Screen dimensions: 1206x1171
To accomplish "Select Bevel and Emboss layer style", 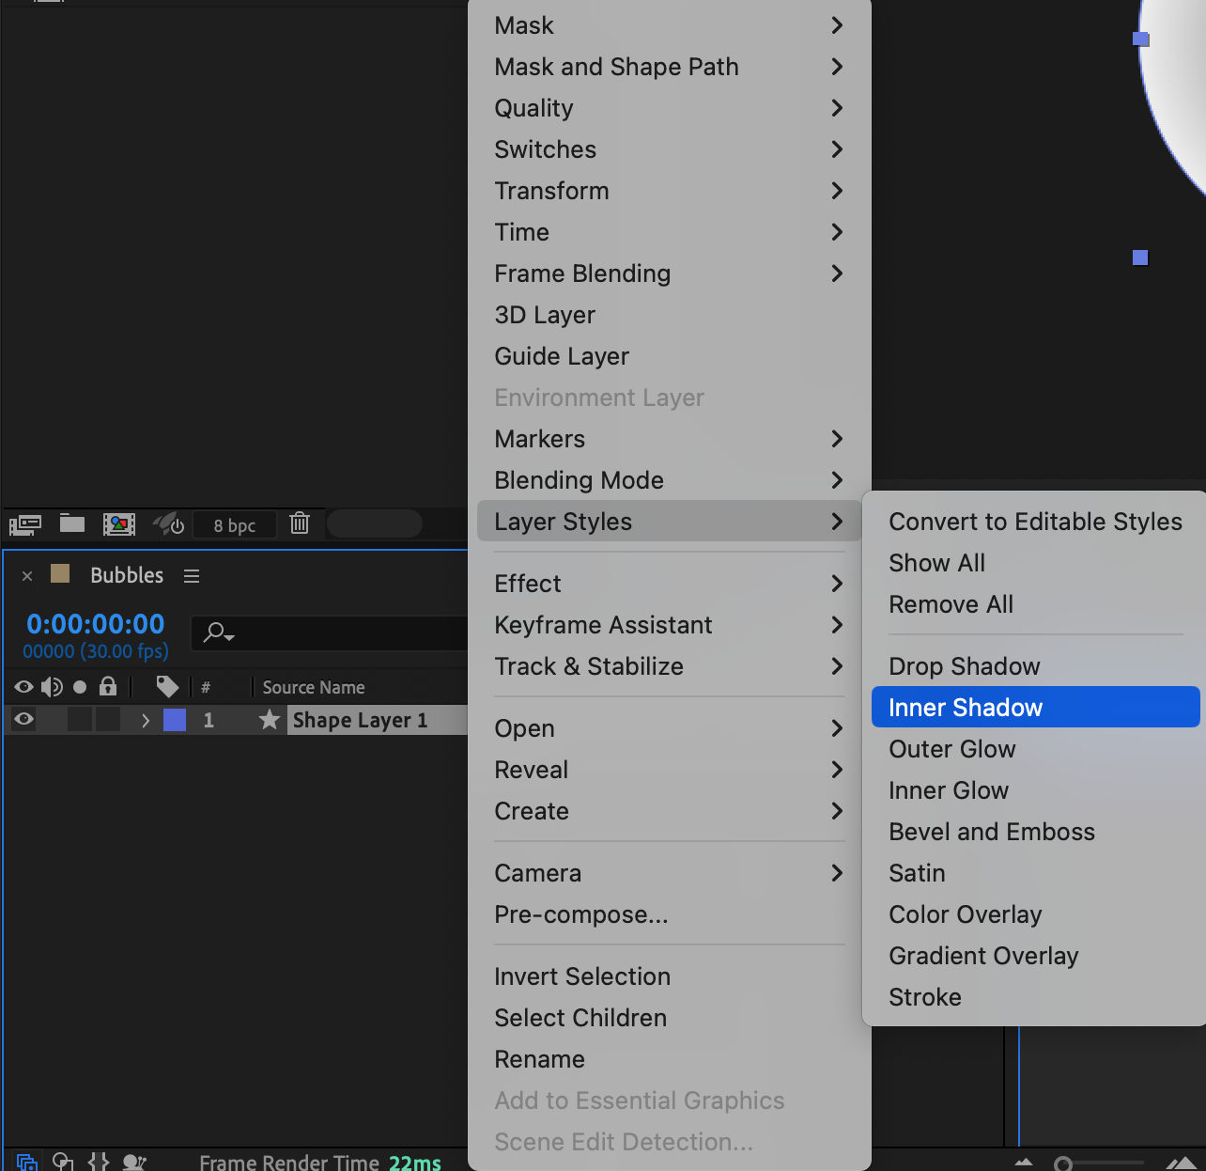I will [992, 832].
